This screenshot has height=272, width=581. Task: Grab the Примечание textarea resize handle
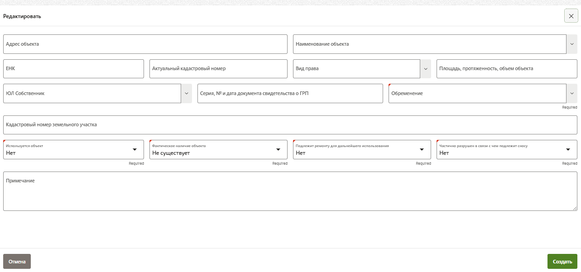(575, 208)
